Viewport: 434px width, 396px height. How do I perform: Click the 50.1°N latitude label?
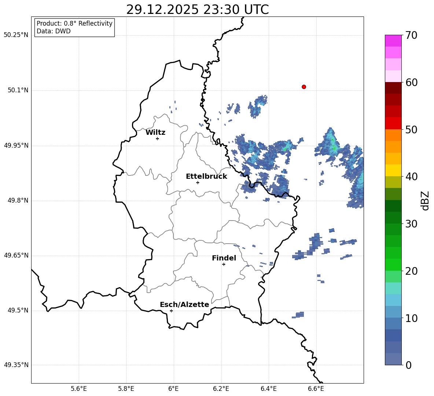[18, 90]
